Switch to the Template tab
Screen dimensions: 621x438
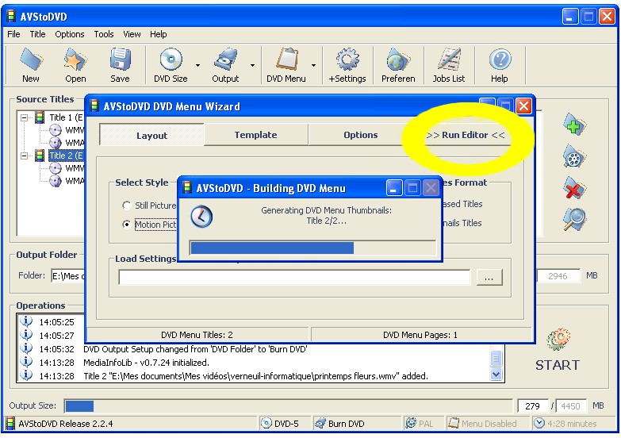tap(255, 135)
